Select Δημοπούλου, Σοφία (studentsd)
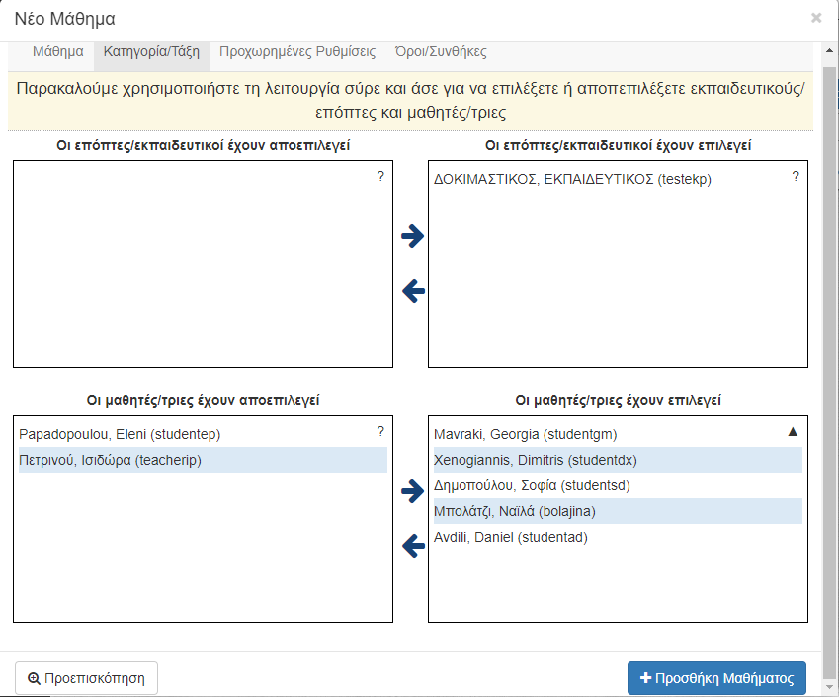This screenshot has width=839, height=697. pos(618,485)
